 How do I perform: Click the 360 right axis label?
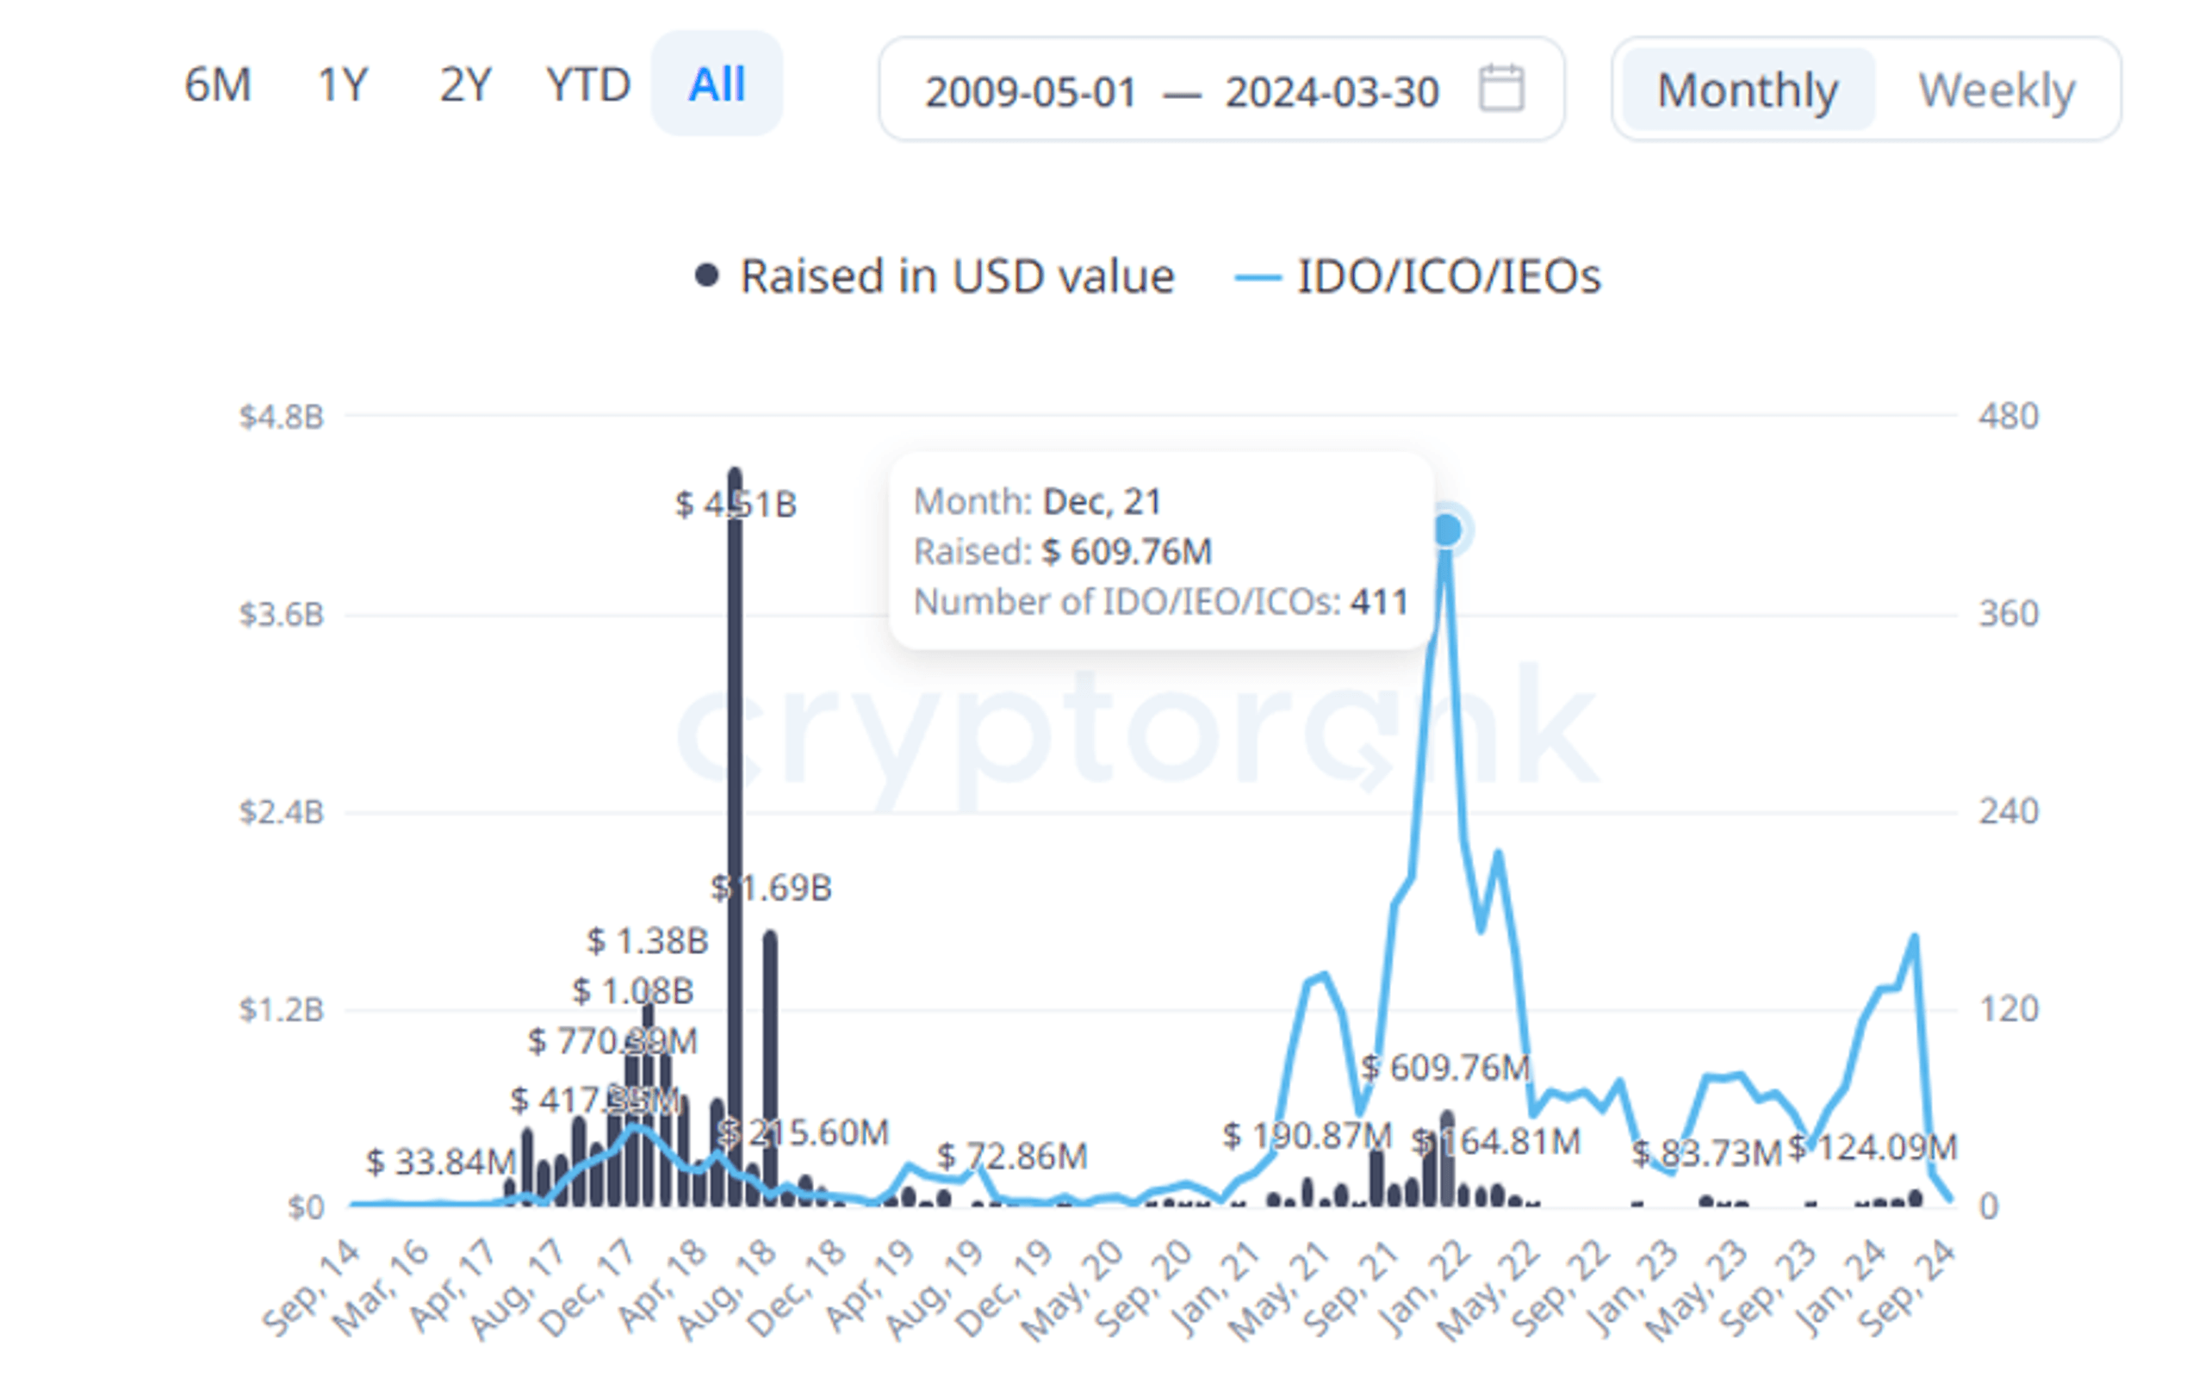[2008, 613]
